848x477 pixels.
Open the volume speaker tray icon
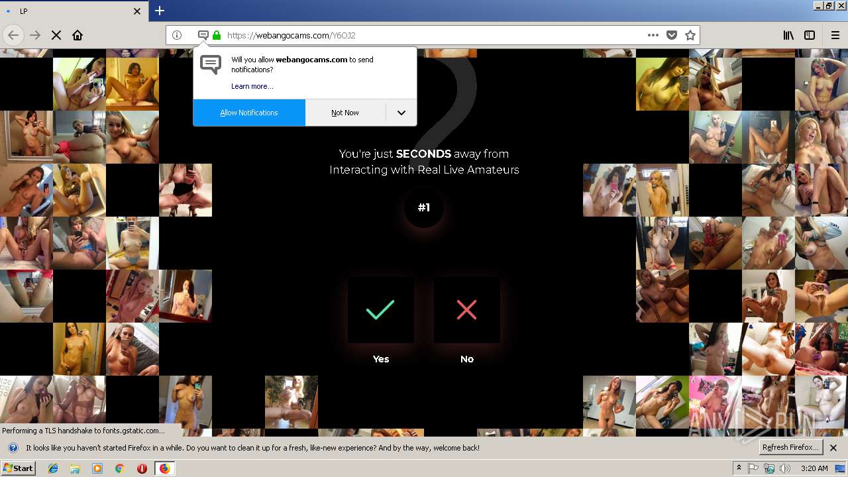point(785,468)
